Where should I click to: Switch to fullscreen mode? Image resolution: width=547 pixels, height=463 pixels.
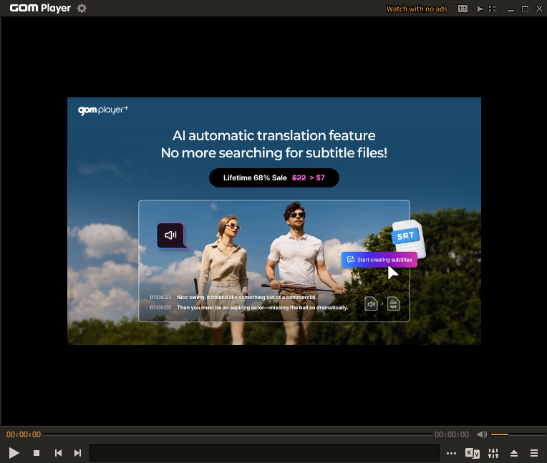(x=492, y=9)
